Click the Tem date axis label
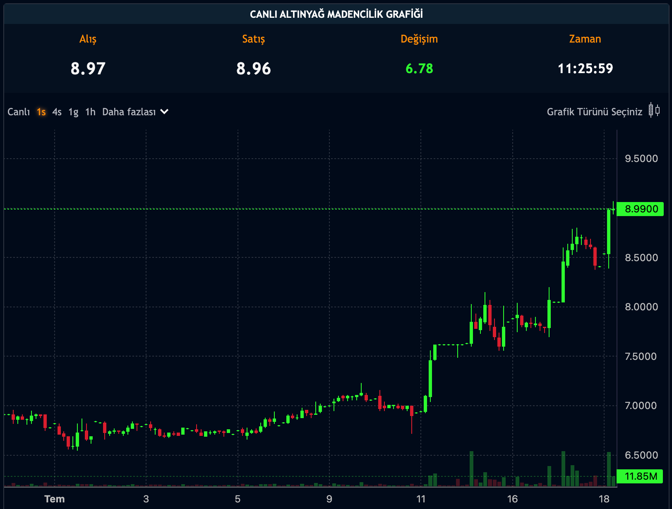This screenshot has width=672, height=509. 55,499
